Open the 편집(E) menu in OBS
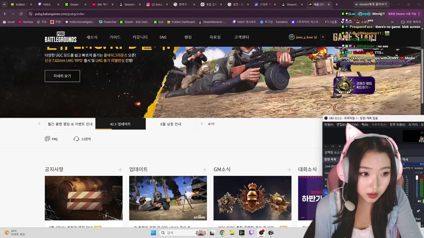 tap(341, 125)
